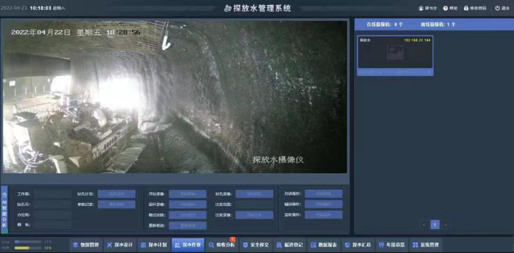Go to previous camera page
514x253 pixels.
[x=424, y=225]
